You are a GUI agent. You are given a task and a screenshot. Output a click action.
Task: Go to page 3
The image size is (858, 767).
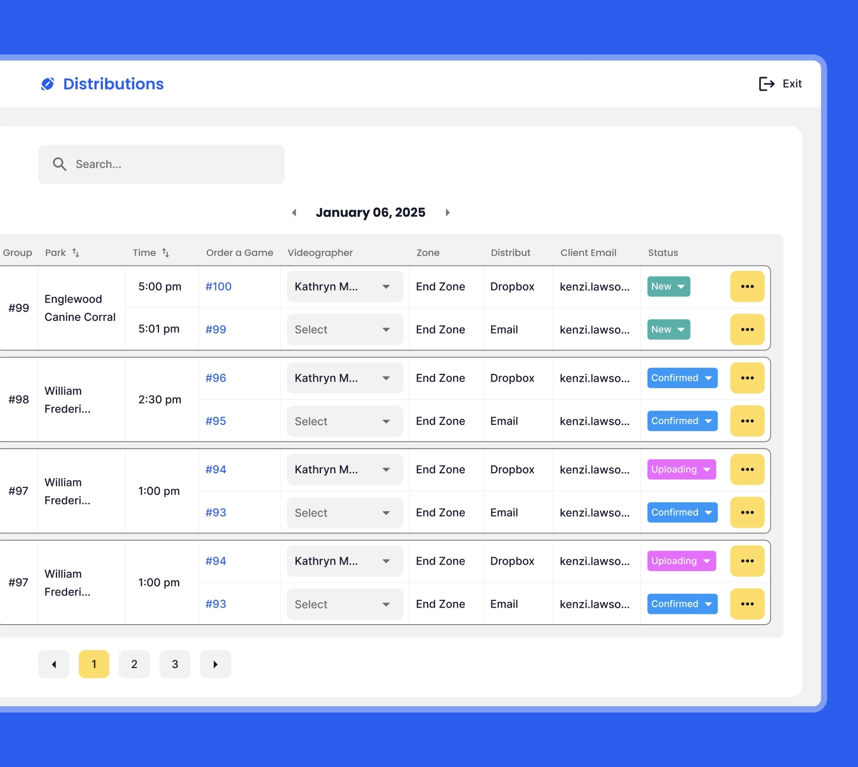click(x=175, y=664)
